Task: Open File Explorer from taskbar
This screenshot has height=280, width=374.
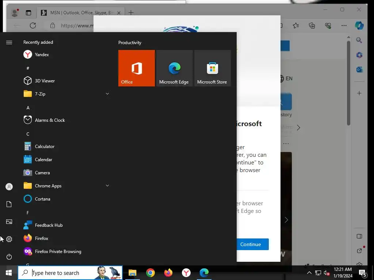Action: point(132,273)
